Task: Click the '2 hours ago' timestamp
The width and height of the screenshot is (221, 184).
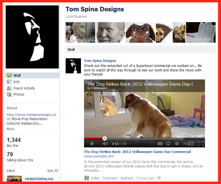Action: tap(145, 178)
